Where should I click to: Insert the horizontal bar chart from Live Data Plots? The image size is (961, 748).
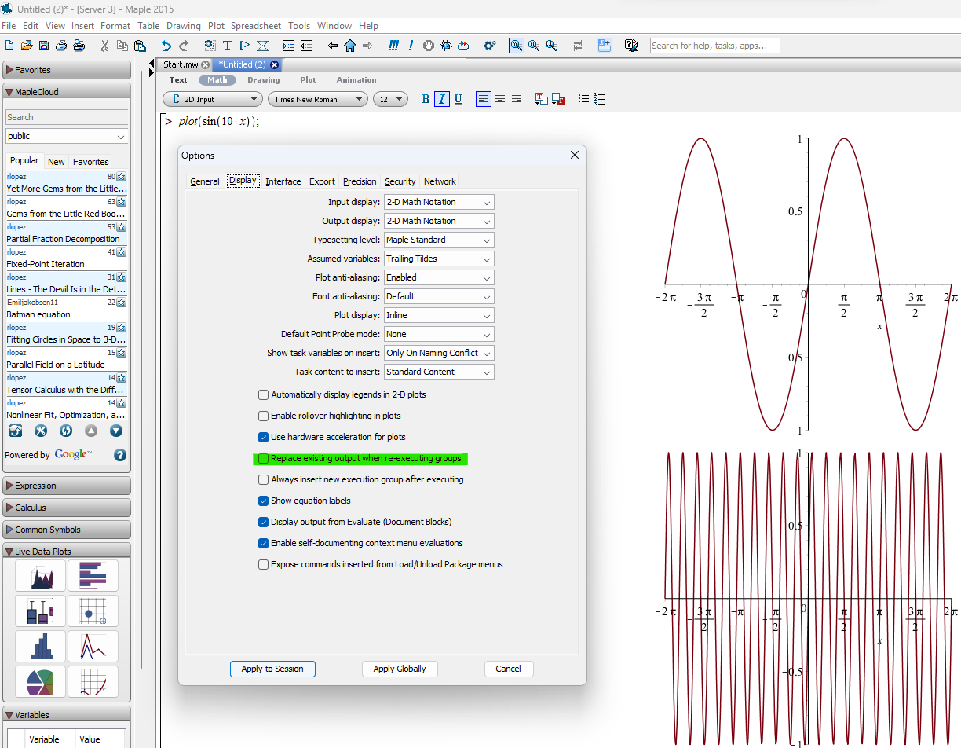point(93,575)
